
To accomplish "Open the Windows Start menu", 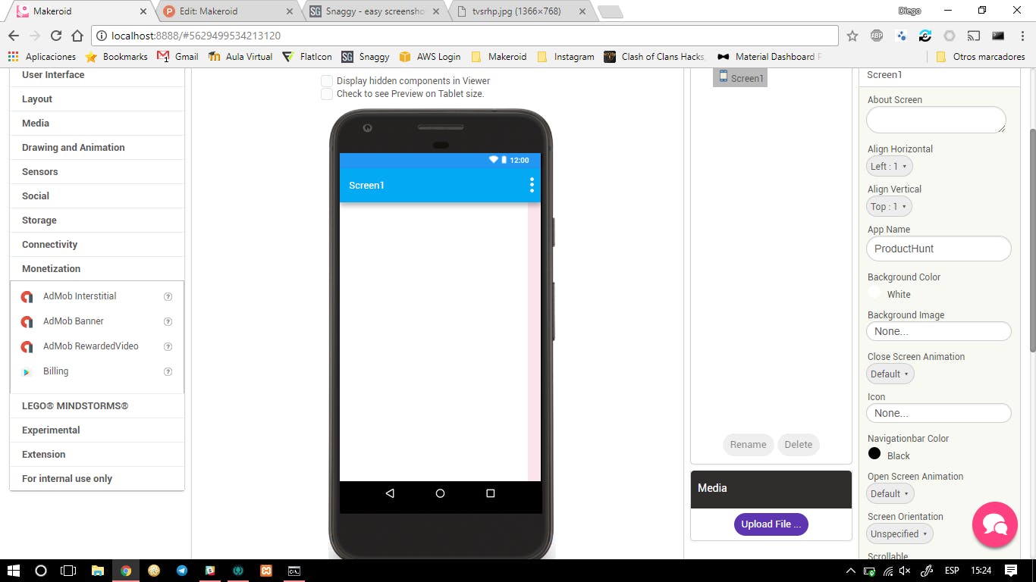I will pyautogui.click(x=14, y=571).
